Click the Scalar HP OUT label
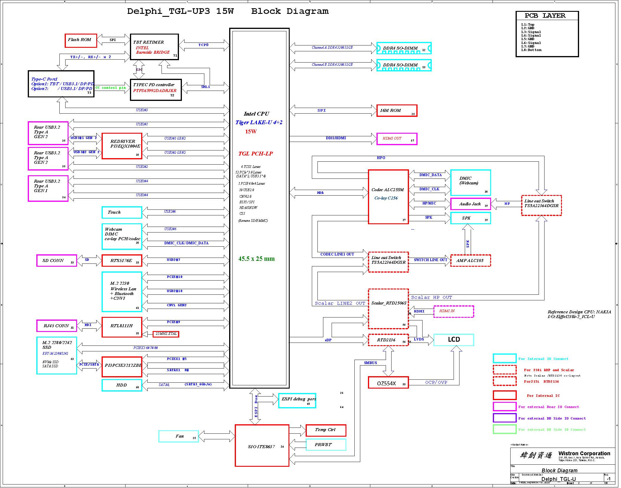621x488 pixels. click(431, 297)
